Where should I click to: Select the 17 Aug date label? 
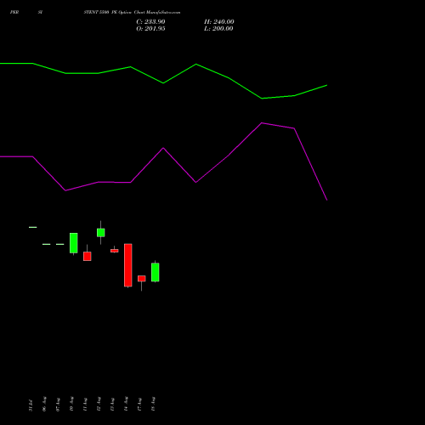pyautogui.click(x=139, y=405)
